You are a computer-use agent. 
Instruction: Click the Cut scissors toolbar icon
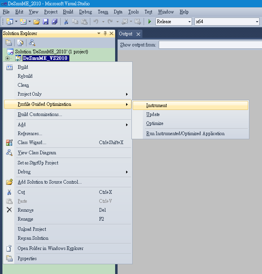(x=66, y=22)
